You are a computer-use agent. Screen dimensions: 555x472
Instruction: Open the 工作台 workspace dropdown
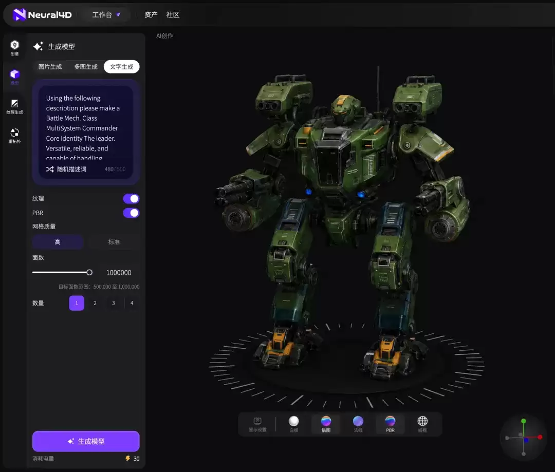[x=106, y=14]
